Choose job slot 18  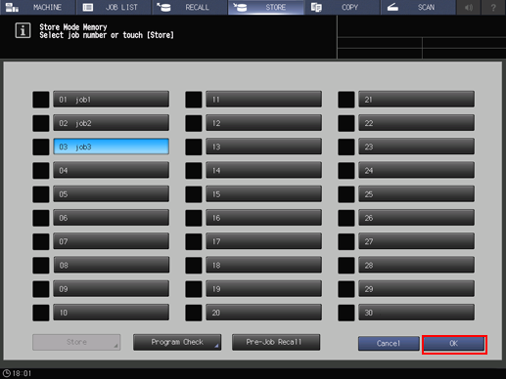click(x=264, y=265)
